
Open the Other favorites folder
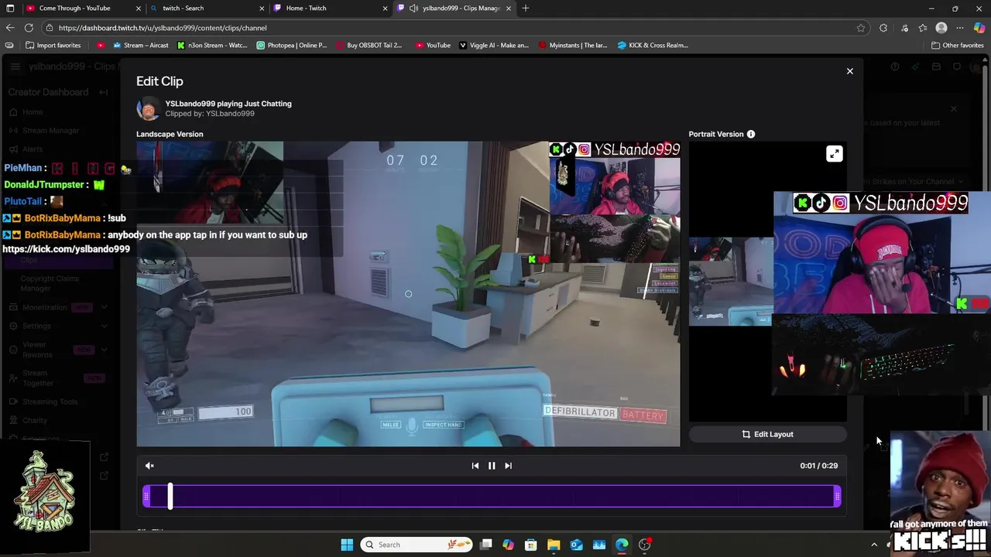[x=957, y=45]
